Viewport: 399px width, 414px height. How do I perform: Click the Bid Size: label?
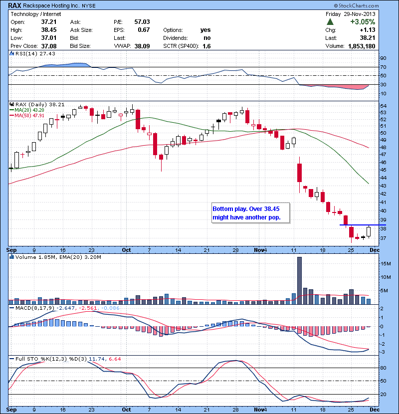pyautogui.click(x=80, y=46)
